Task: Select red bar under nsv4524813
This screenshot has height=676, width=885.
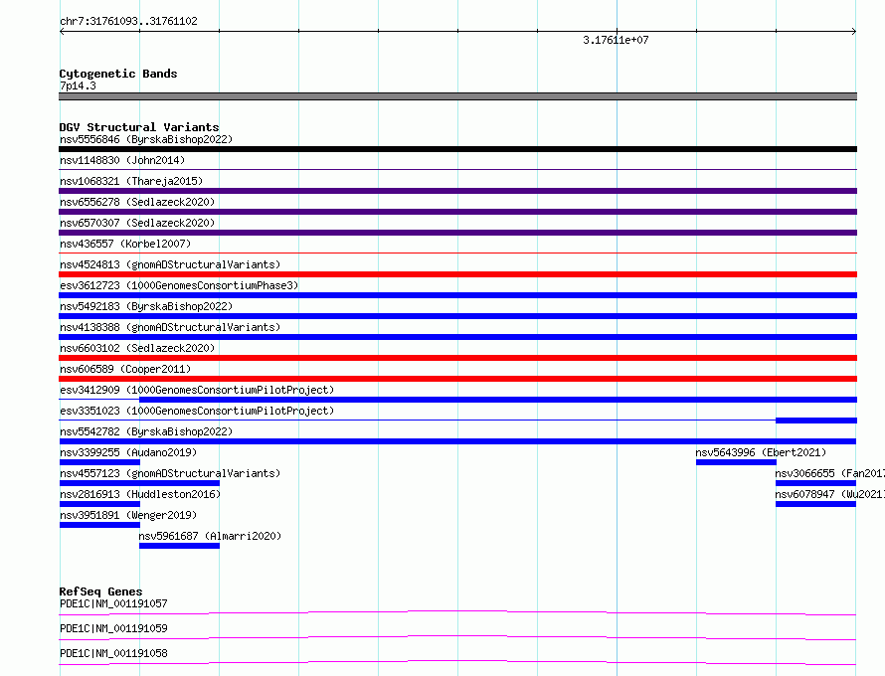Action: [457, 274]
